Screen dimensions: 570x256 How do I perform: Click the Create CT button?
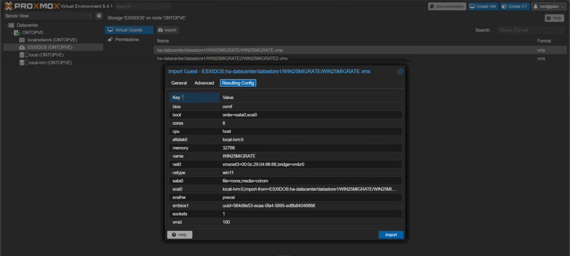pyautogui.click(x=515, y=7)
